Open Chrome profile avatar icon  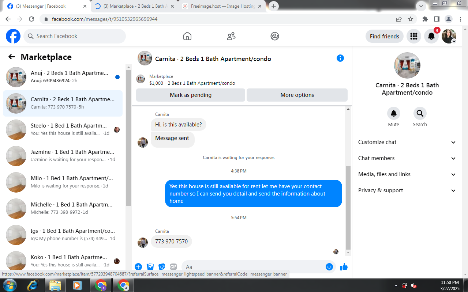[x=449, y=19]
